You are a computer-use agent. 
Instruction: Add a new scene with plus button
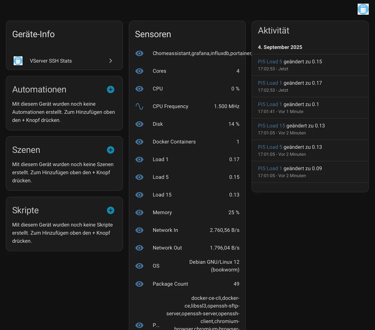111,150
